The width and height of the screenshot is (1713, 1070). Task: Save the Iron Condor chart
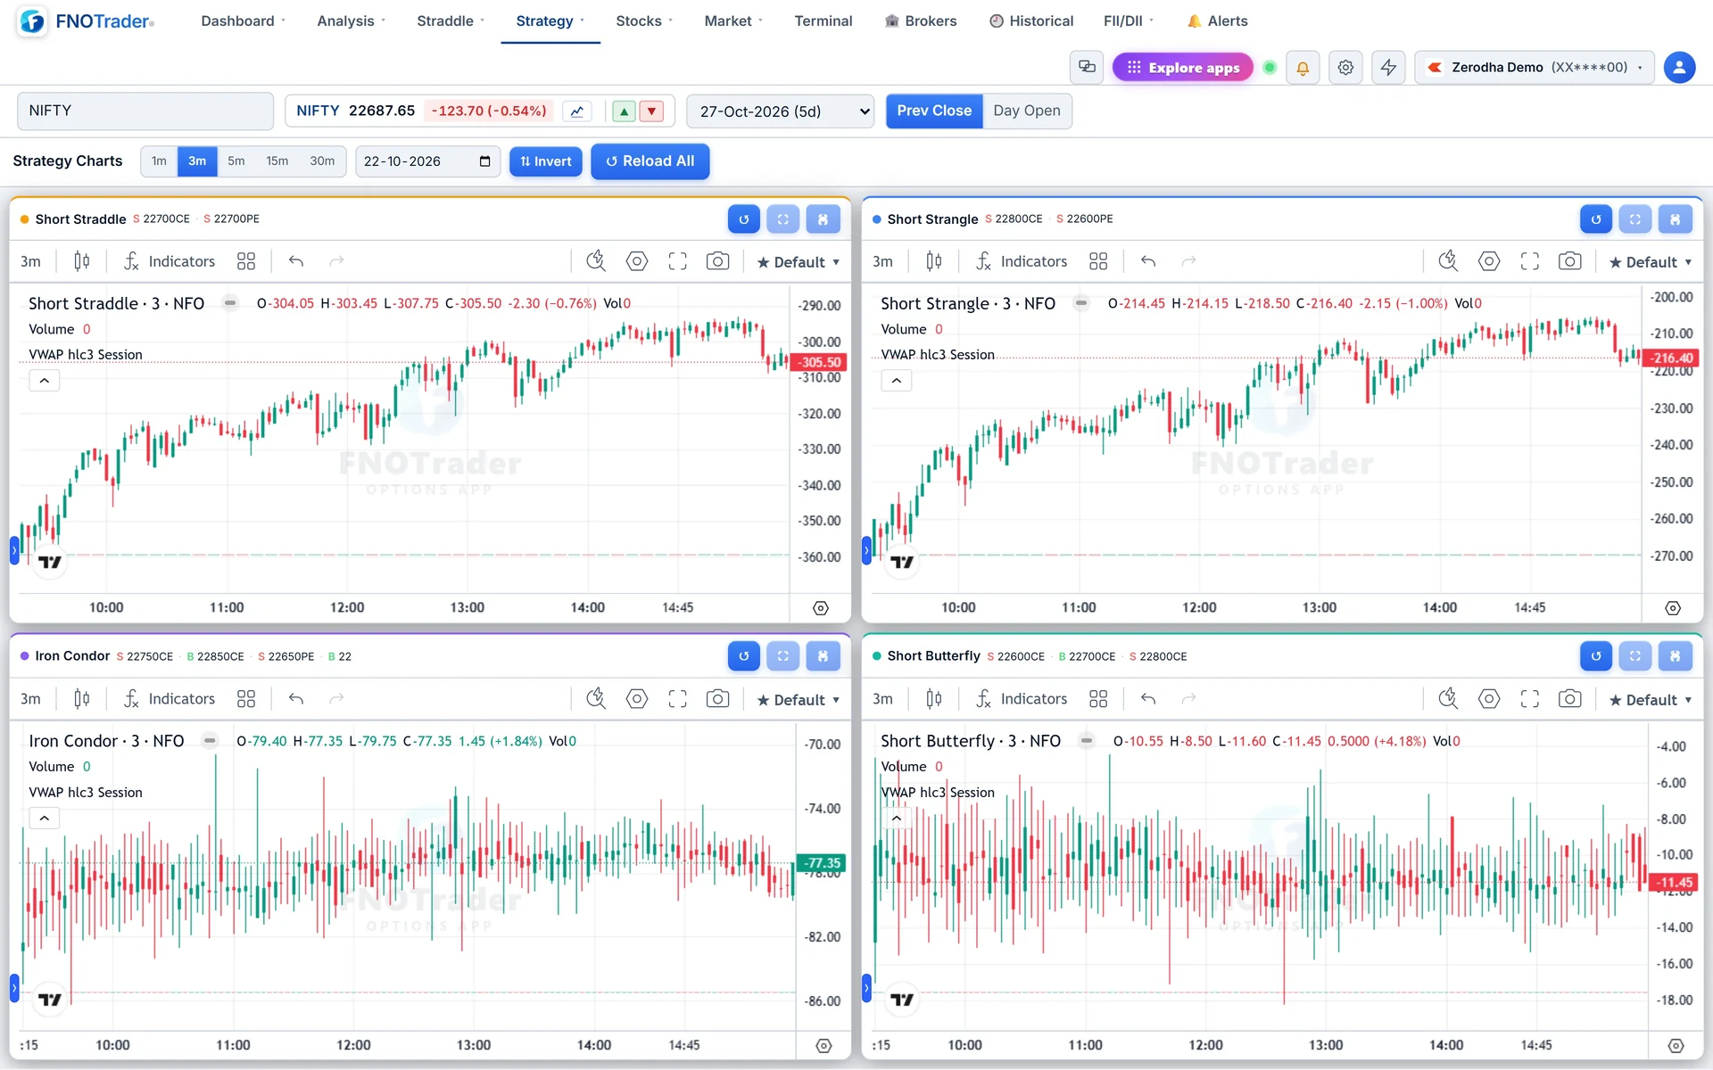pos(823,656)
